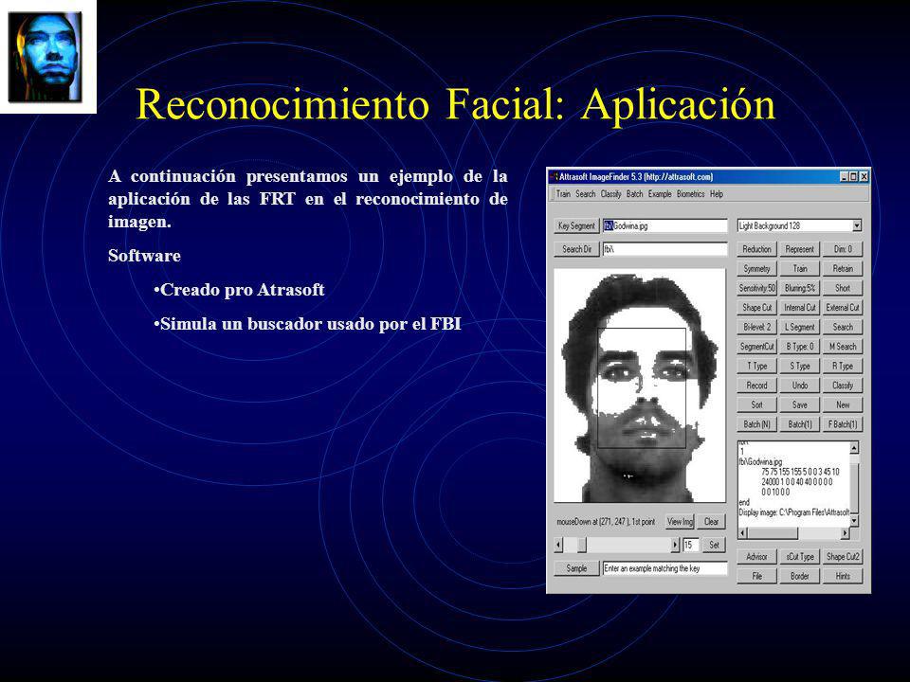Screen dimensions: 910x682
Task: Click the Retrain button
Action: [x=843, y=268]
